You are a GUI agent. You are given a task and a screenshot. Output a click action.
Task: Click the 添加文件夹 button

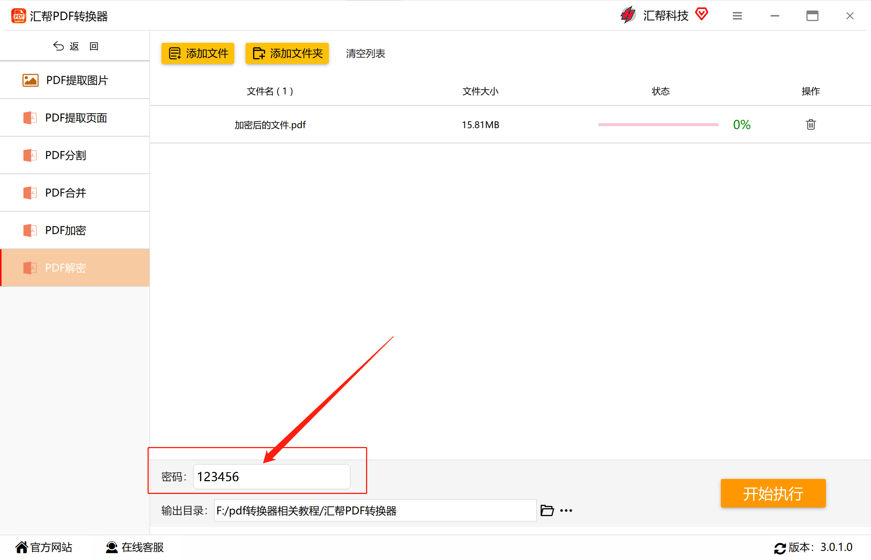click(x=287, y=53)
